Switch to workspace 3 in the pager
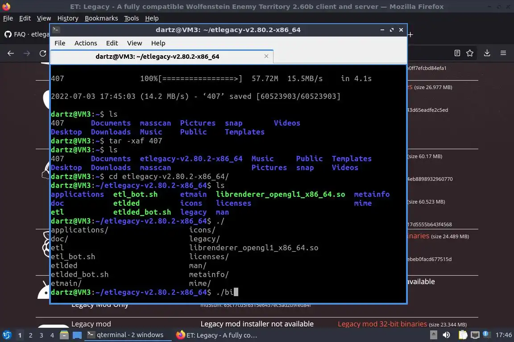 [x=41, y=335]
